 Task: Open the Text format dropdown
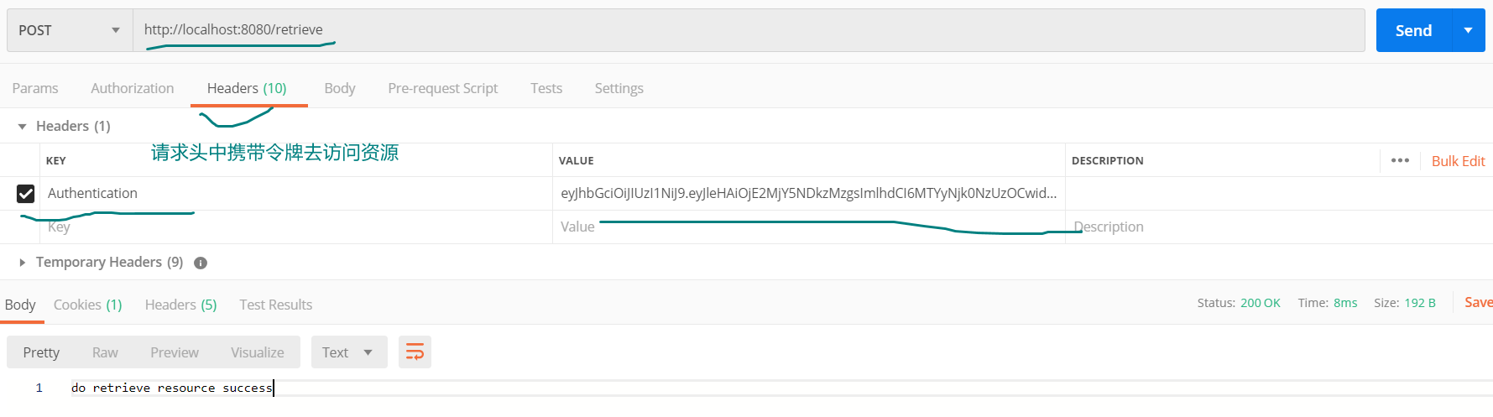click(349, 352)
